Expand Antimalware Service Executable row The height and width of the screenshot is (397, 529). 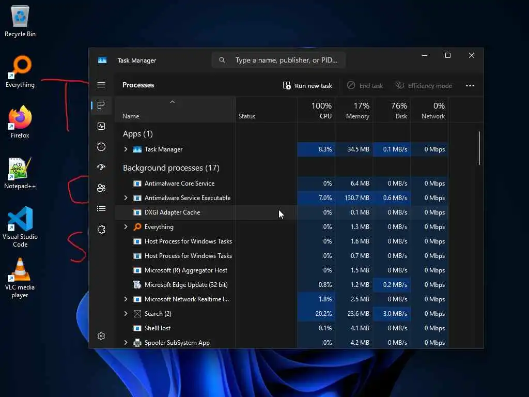(x=126, y=198)
